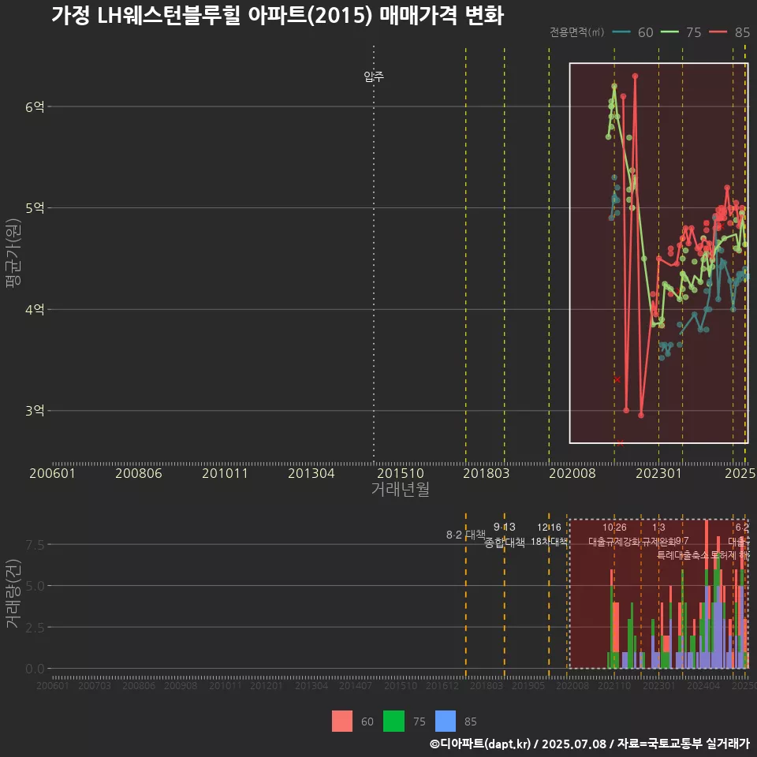Click the '5억' price axis label
The width and height of the screenshot is (757, 757).
tap(35, 208)
